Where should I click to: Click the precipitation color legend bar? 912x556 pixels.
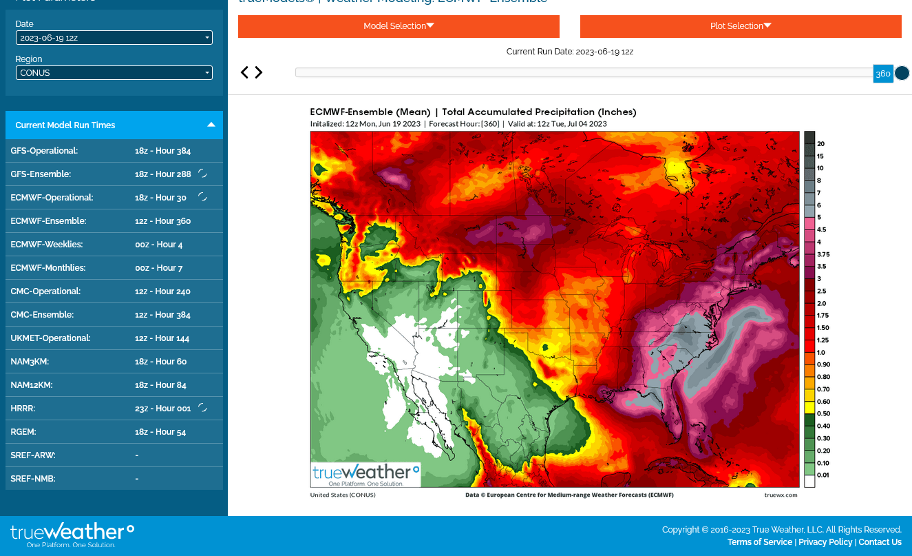click(809, 309)
